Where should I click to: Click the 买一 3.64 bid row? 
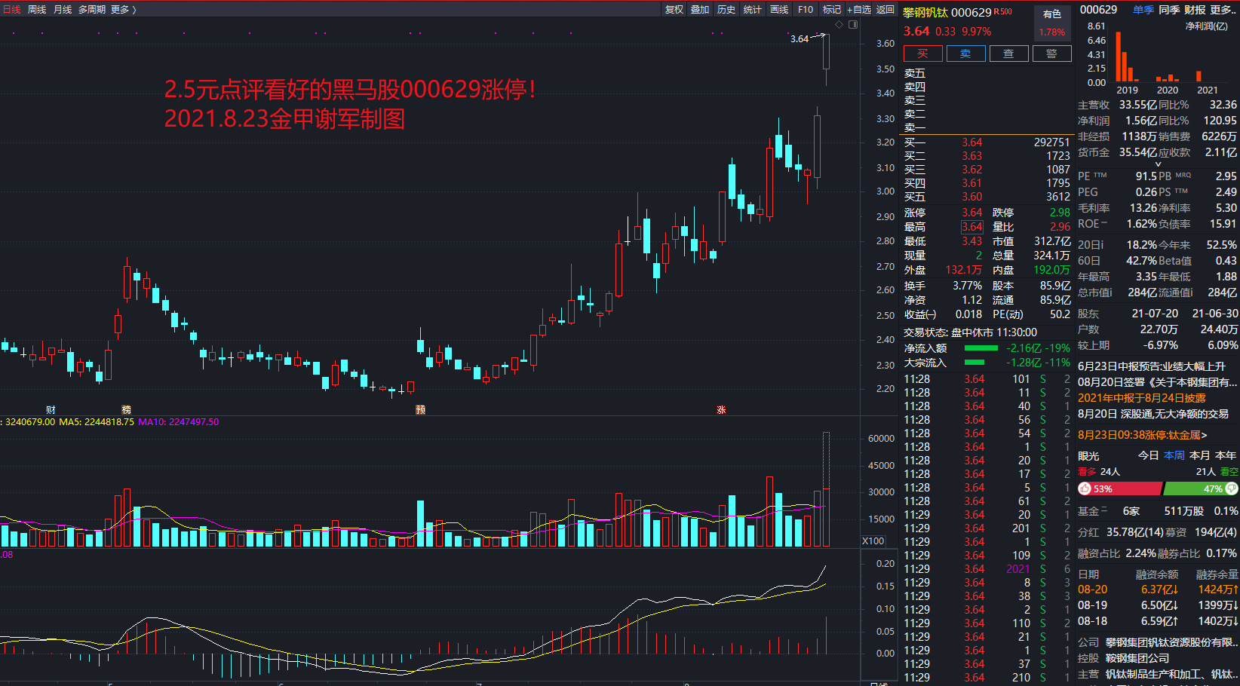[987, 142]
